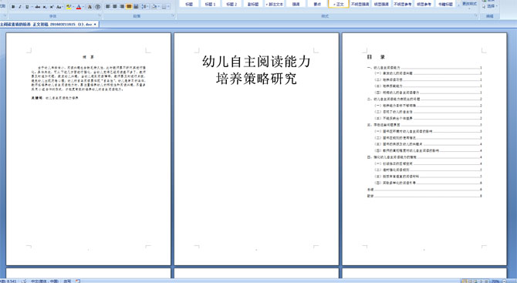This screenshot has width=517, height=283.
Task: Toggle italic formatting
Action: tap(20, 7)
